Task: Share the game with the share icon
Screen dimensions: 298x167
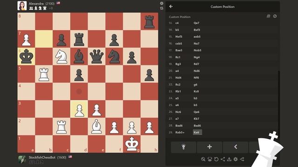Action: coord(223,159)
